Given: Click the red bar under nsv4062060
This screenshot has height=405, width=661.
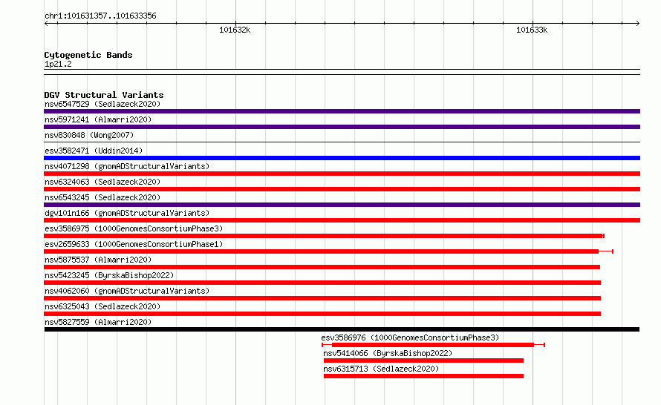Looking at the screenshot, I should [322, 298].
